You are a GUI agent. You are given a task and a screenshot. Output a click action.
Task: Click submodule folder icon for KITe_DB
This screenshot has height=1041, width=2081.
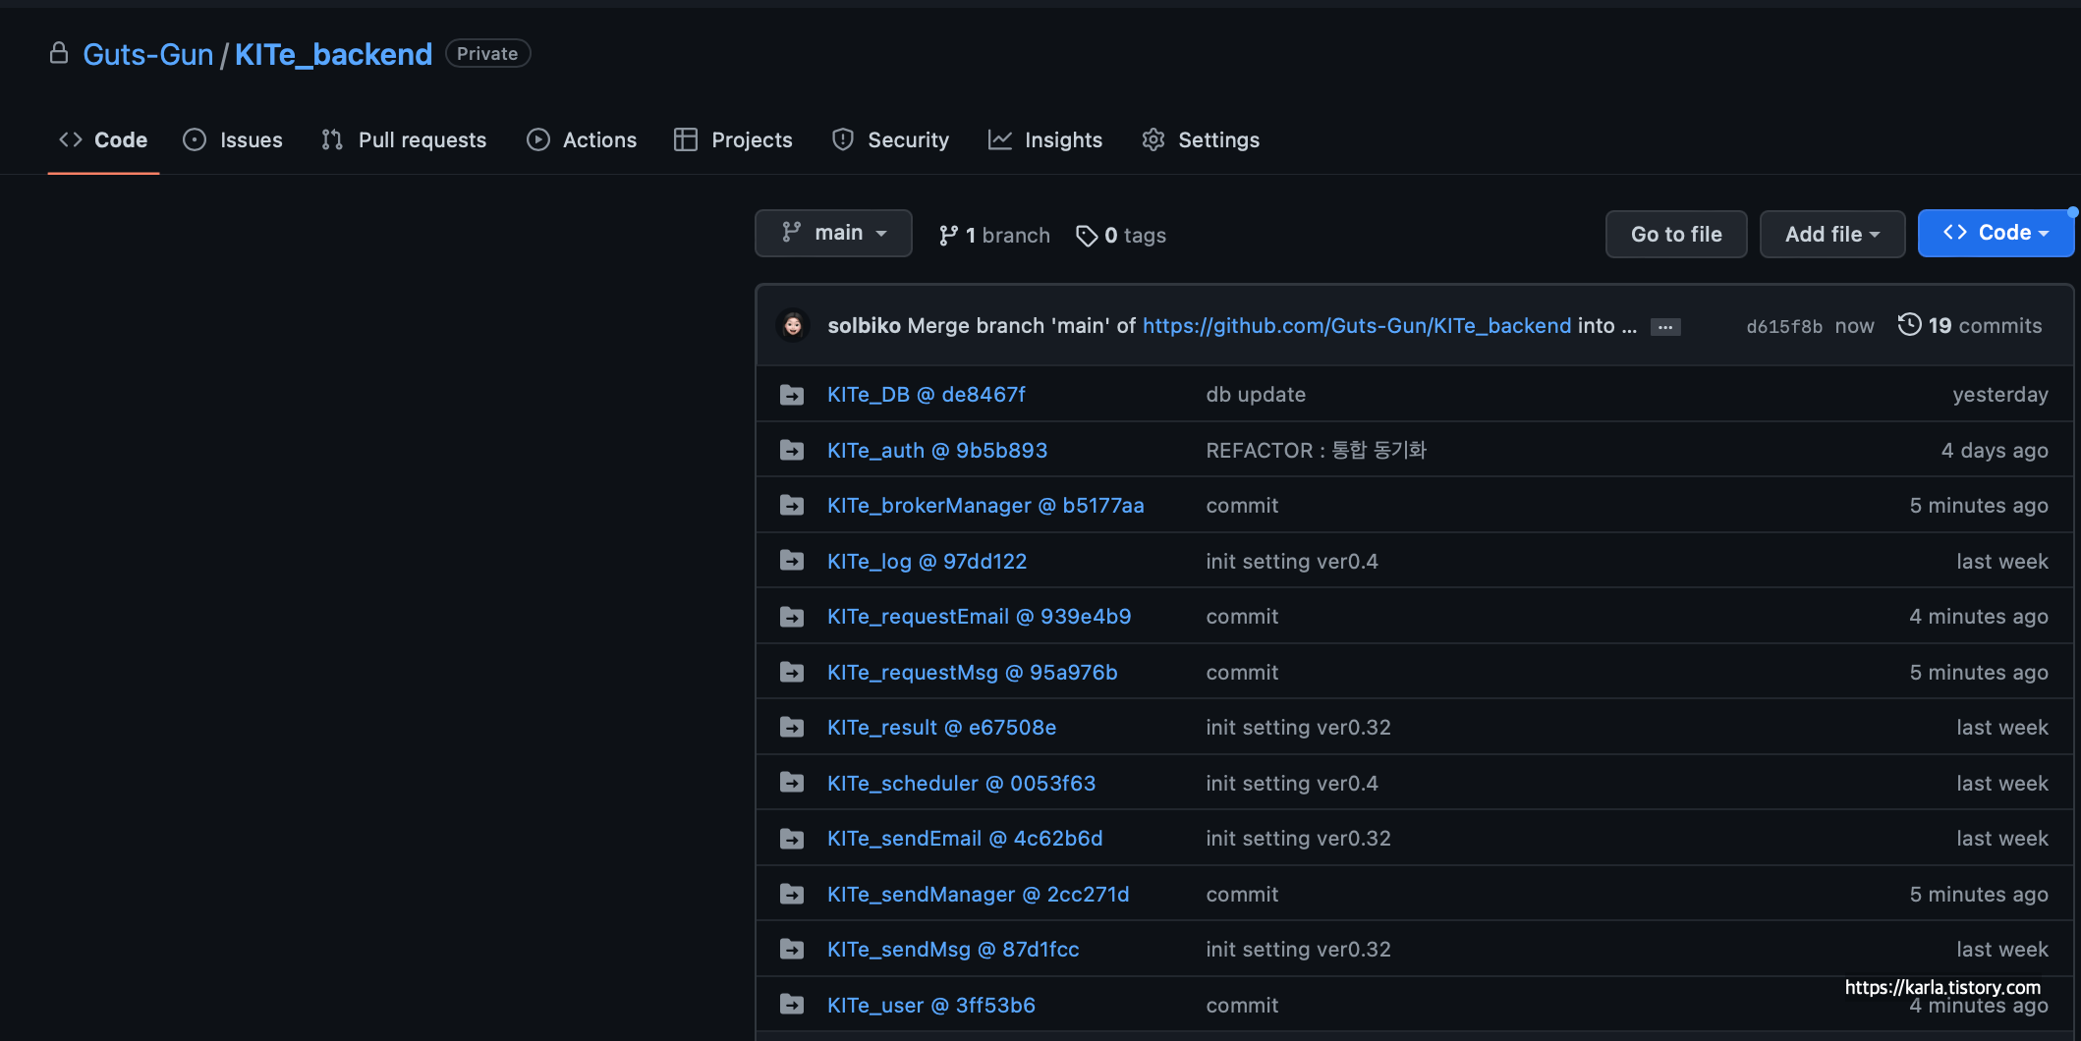point(792,395)
